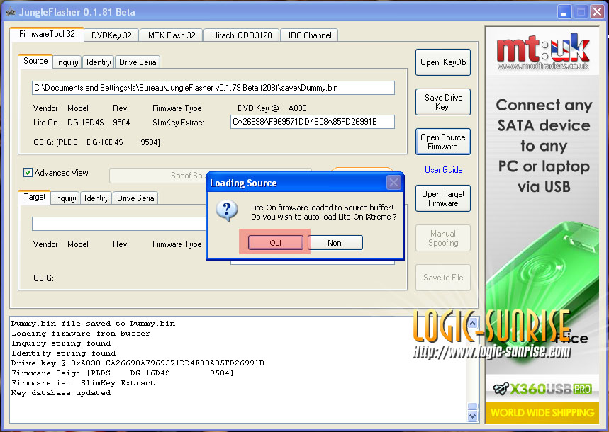Switch to the MTK Flash 32 tab
This screenshot has height=432, width=609.
(x=172, y=35)
